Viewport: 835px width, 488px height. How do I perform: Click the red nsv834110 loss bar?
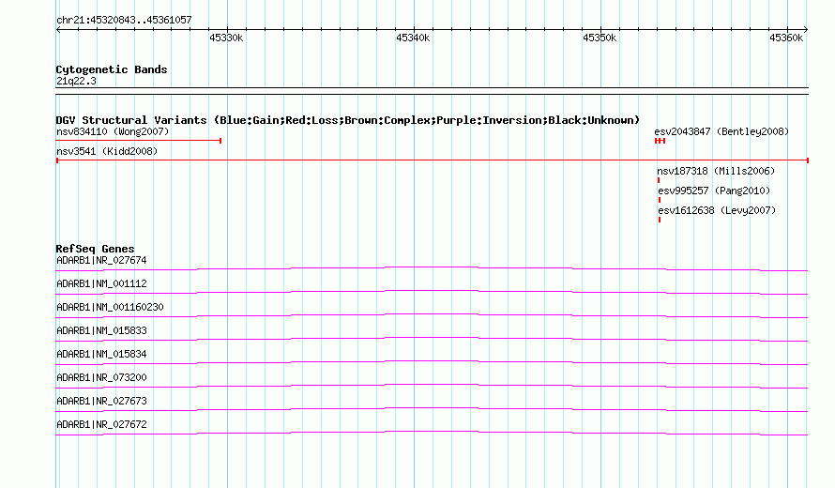pyautogui.click(x=139, y=141)
